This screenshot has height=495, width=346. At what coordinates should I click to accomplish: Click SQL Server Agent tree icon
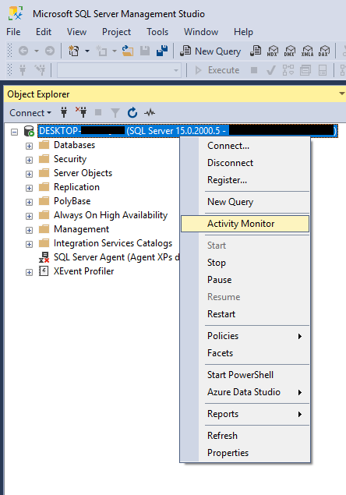point(44,257)
